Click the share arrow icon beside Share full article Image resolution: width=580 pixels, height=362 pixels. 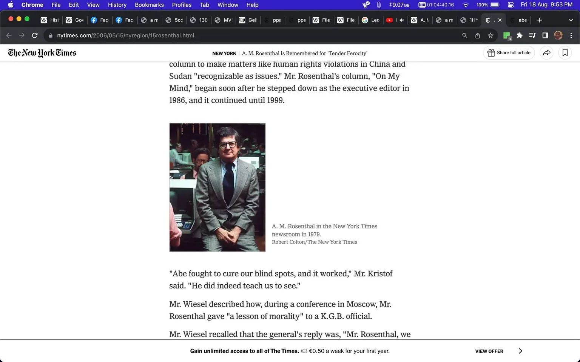[x=546, y=53]
